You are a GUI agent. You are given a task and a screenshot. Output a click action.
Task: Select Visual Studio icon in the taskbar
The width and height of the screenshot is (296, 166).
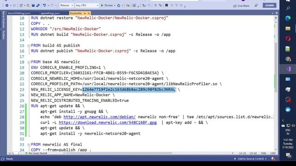click(x=288, y=69)
